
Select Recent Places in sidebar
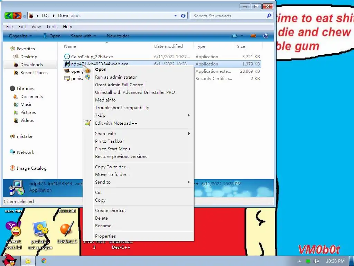[x=34, y=72]
